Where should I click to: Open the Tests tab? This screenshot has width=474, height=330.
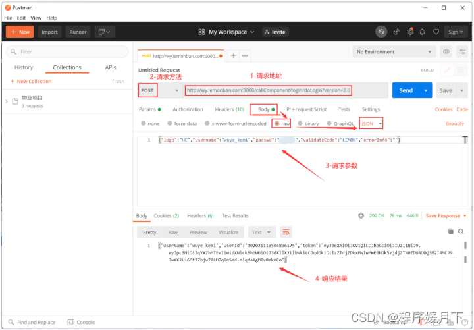pos(344,109)
